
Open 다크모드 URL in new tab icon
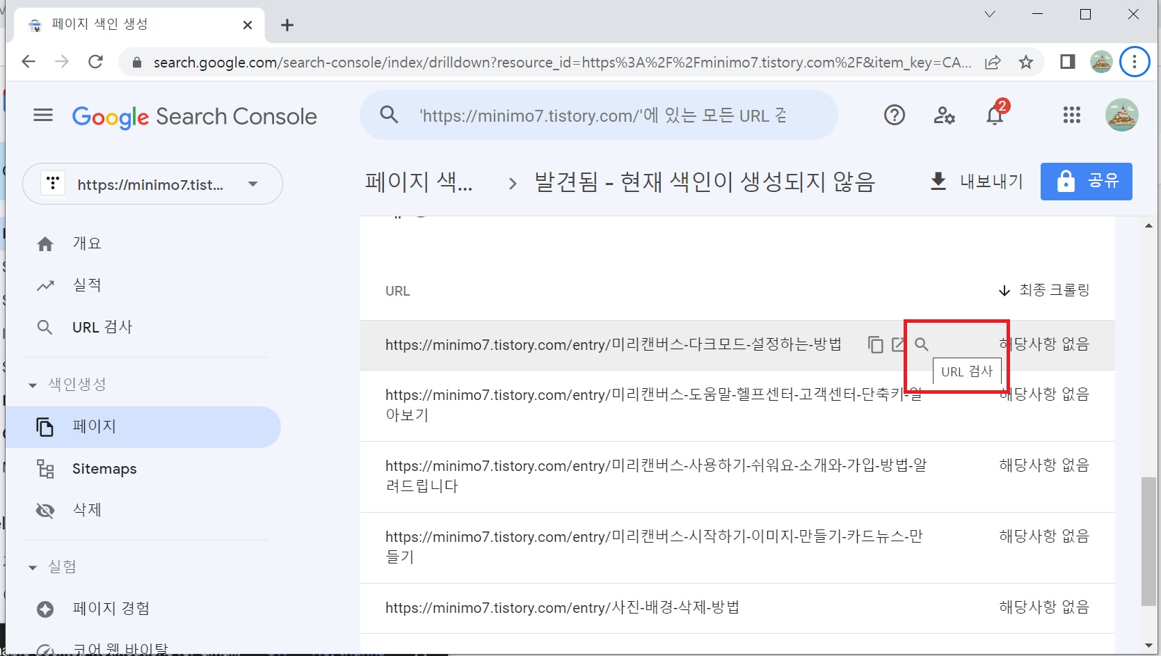coord(898,344)
